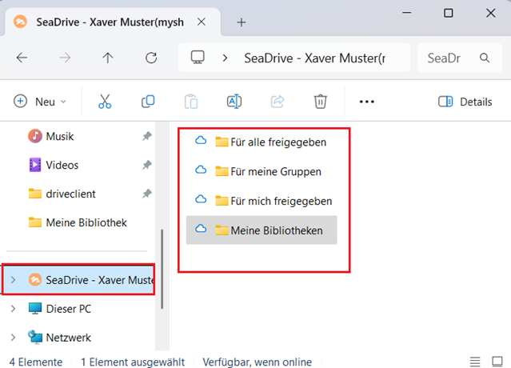The height and width of the screenshot is (368, 511).
Task: Switch to list details view layout
Action: [x=475, y=362]
